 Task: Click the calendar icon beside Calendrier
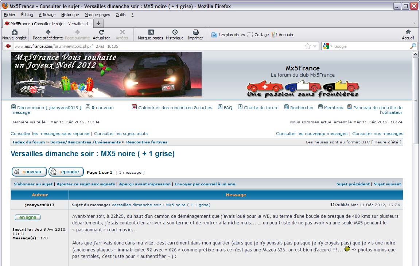[134, 107]
